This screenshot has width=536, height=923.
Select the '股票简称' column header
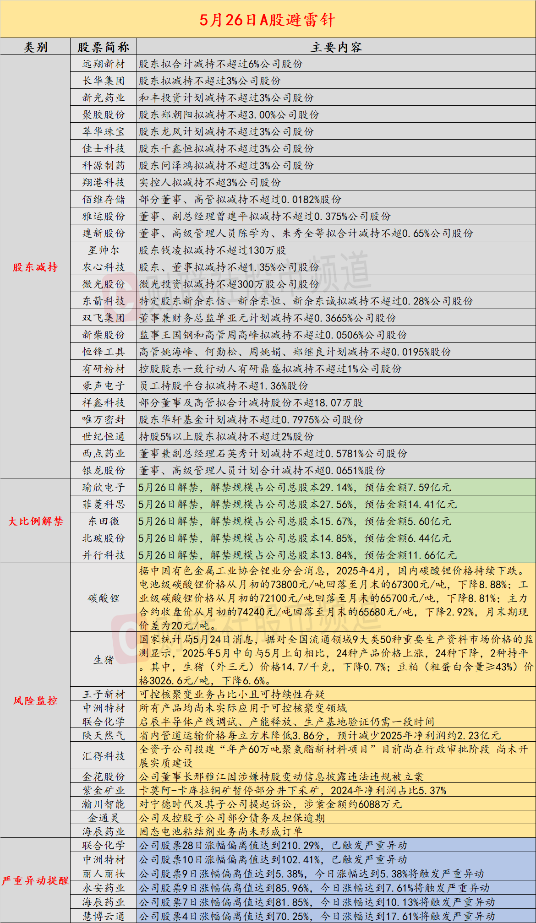click(x=104, y=47)
